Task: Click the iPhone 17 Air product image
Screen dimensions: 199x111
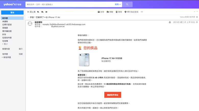Action: 84,60
